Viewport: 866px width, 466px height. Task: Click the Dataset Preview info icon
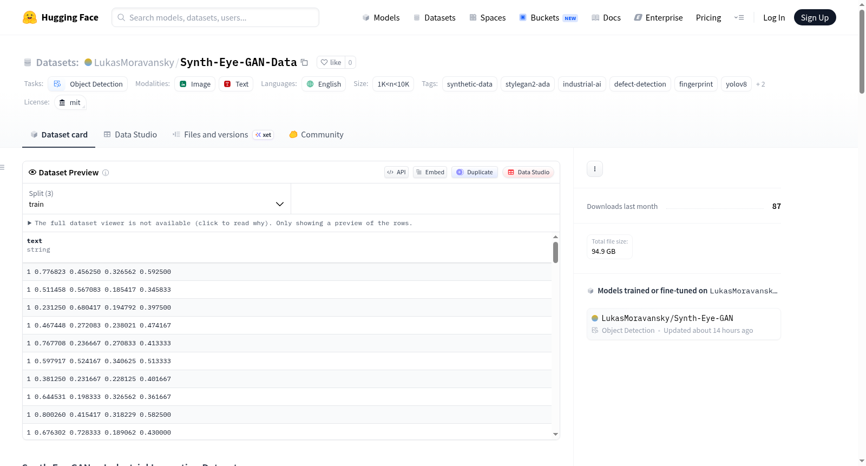106,173
